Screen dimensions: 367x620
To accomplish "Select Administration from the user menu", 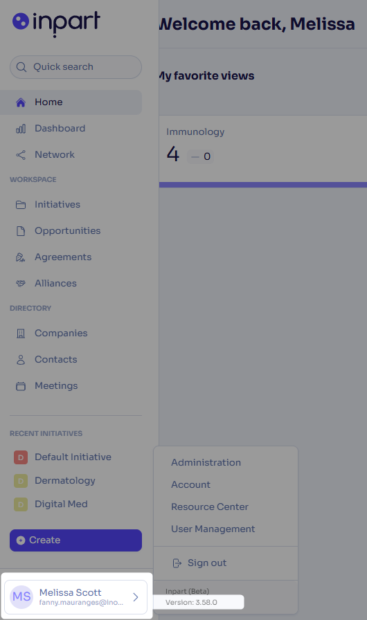I will pos(206,462).
